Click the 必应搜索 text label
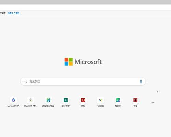171x137 pixels. pos(66,106)
